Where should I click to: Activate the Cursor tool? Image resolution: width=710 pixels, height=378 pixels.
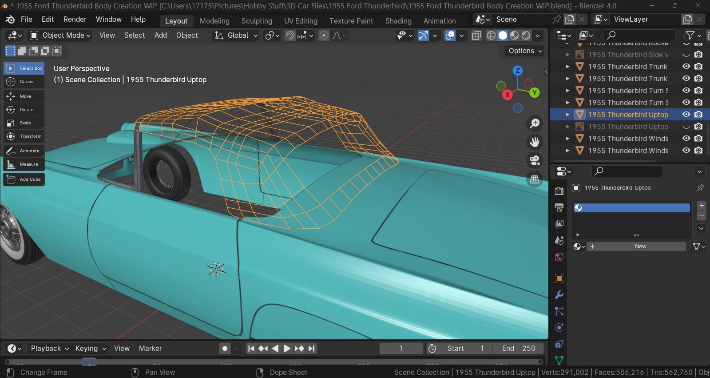pos(24,82)
